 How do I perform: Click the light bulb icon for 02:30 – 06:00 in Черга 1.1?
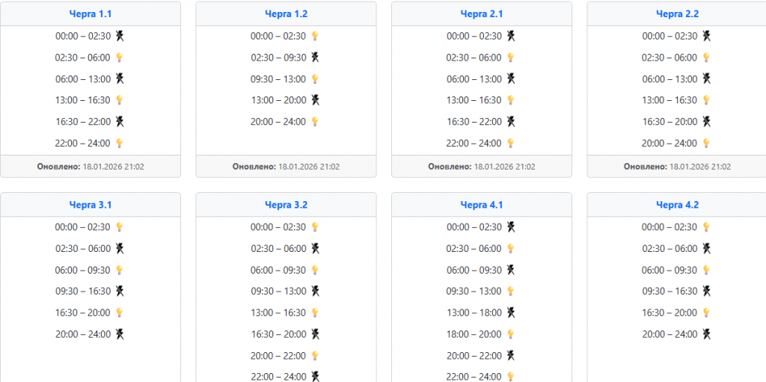(x=119, y=58)
